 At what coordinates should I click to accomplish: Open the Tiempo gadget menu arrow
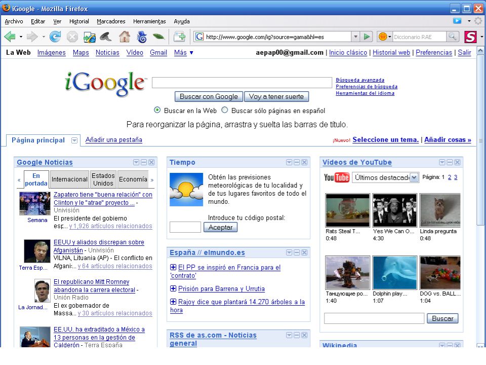coord(289,162)
